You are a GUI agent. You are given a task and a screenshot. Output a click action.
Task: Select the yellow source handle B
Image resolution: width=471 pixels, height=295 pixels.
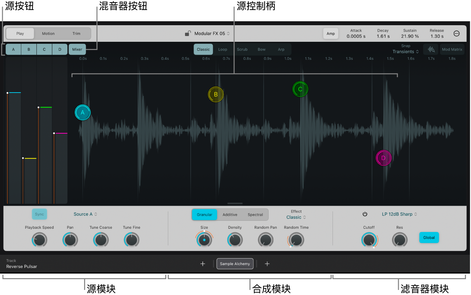(216, 95)
